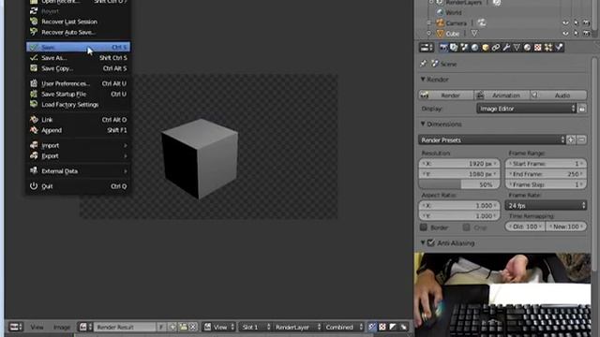This screenshot has width=600, height=337.
Task: Click the Render Result image name field
Action: click(125, 327)
